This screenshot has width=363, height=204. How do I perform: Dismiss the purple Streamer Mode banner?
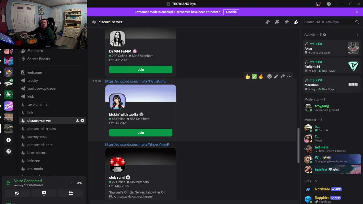(356, 12)
